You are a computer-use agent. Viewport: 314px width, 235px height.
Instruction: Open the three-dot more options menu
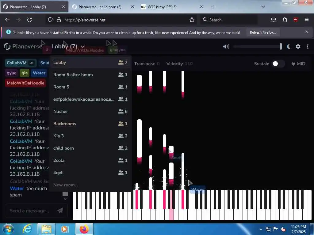pyautogui.click(x=307, y=47)
